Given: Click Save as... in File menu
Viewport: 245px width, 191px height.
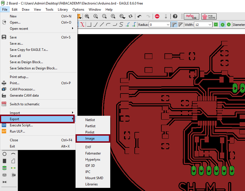Looking at the screenshot, I should [39, 44].
